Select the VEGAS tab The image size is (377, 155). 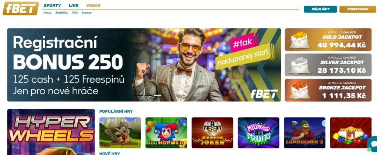pyautogui.click(x=93, y=6)
